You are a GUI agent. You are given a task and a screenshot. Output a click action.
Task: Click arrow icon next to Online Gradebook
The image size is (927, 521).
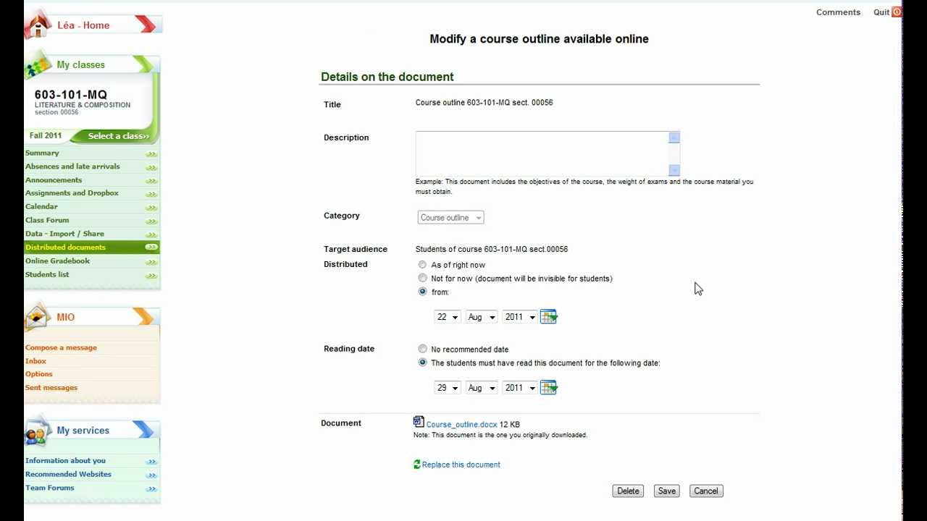click(x=151, y=262)
